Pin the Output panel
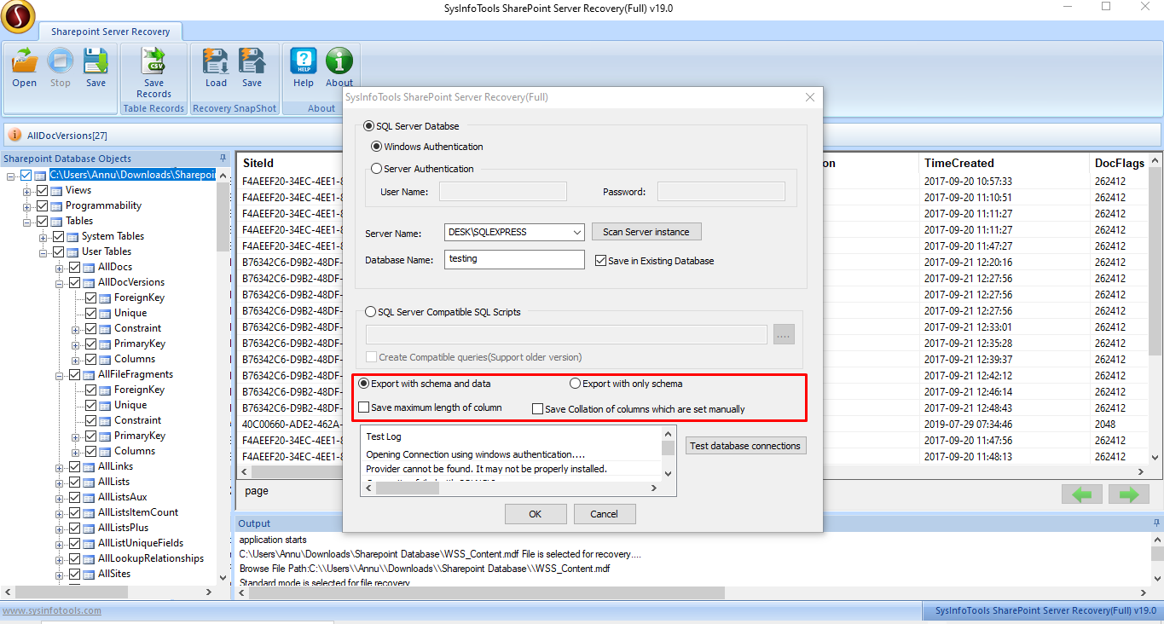Image resolution: width=1164 pixels, height=624 pixels. (x=1155, y=523)
